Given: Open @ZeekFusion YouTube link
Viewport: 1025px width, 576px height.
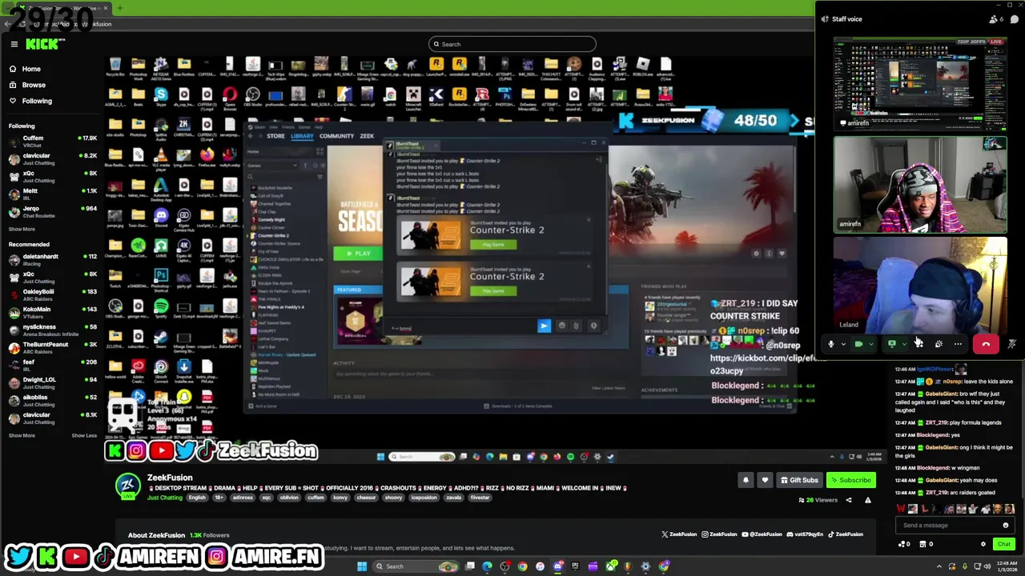Looking at the screenshot, I should pyautogui.click(x=762, y=534).
